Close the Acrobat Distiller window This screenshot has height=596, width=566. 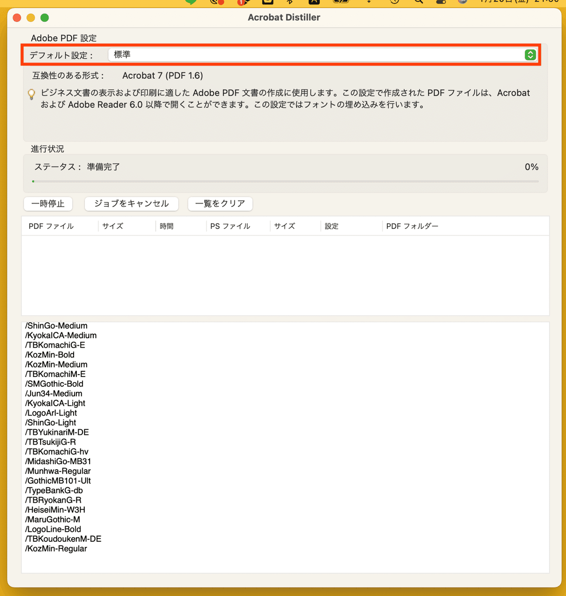click(x=17, y=18)
